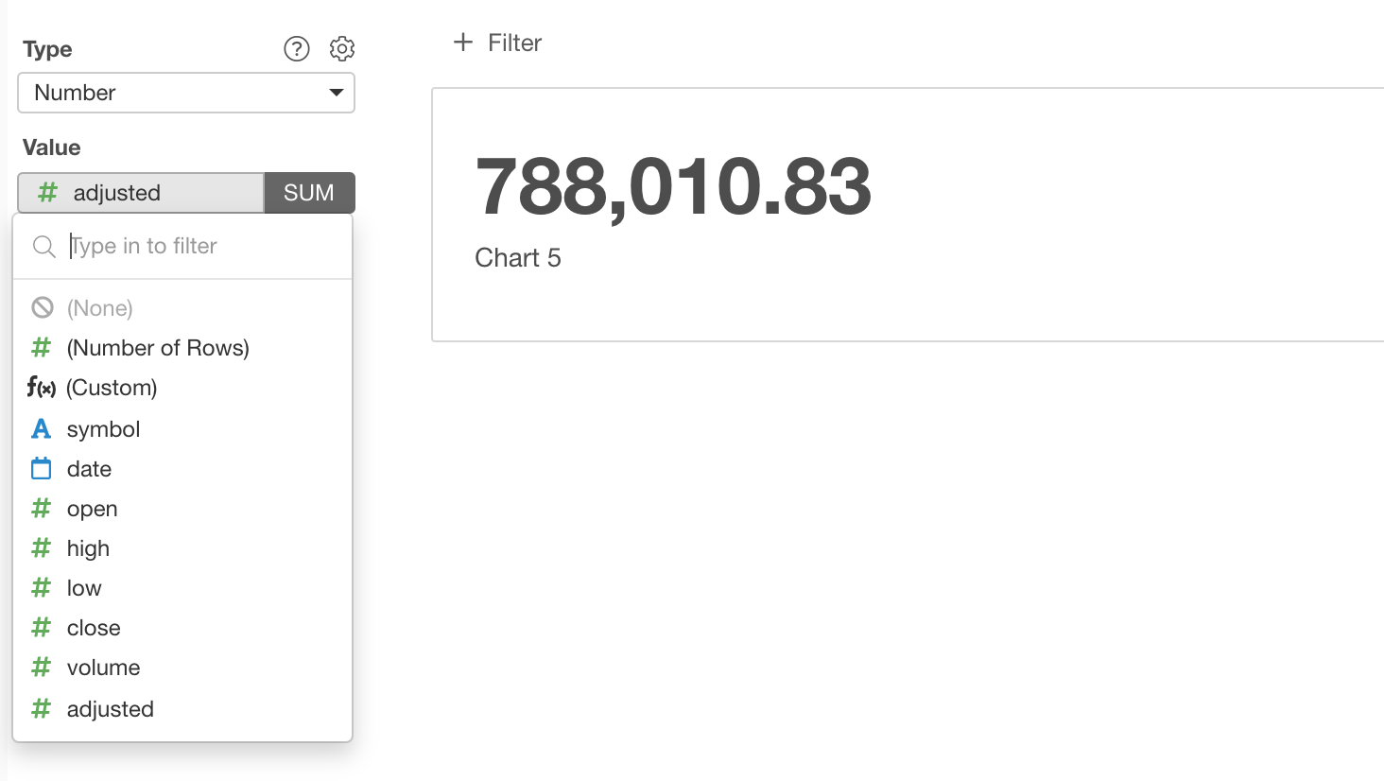Click the Chart 5 title label

pos(518,258)
